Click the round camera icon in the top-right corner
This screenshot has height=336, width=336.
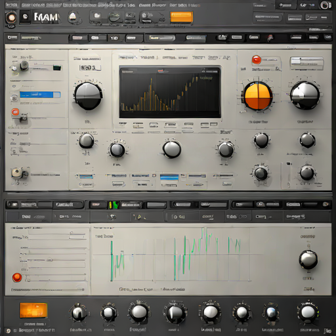coord(325,5)
